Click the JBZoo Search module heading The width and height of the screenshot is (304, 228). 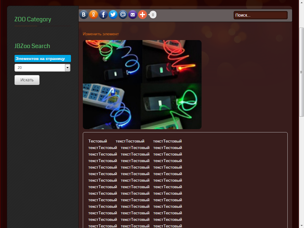click(32, 46)
